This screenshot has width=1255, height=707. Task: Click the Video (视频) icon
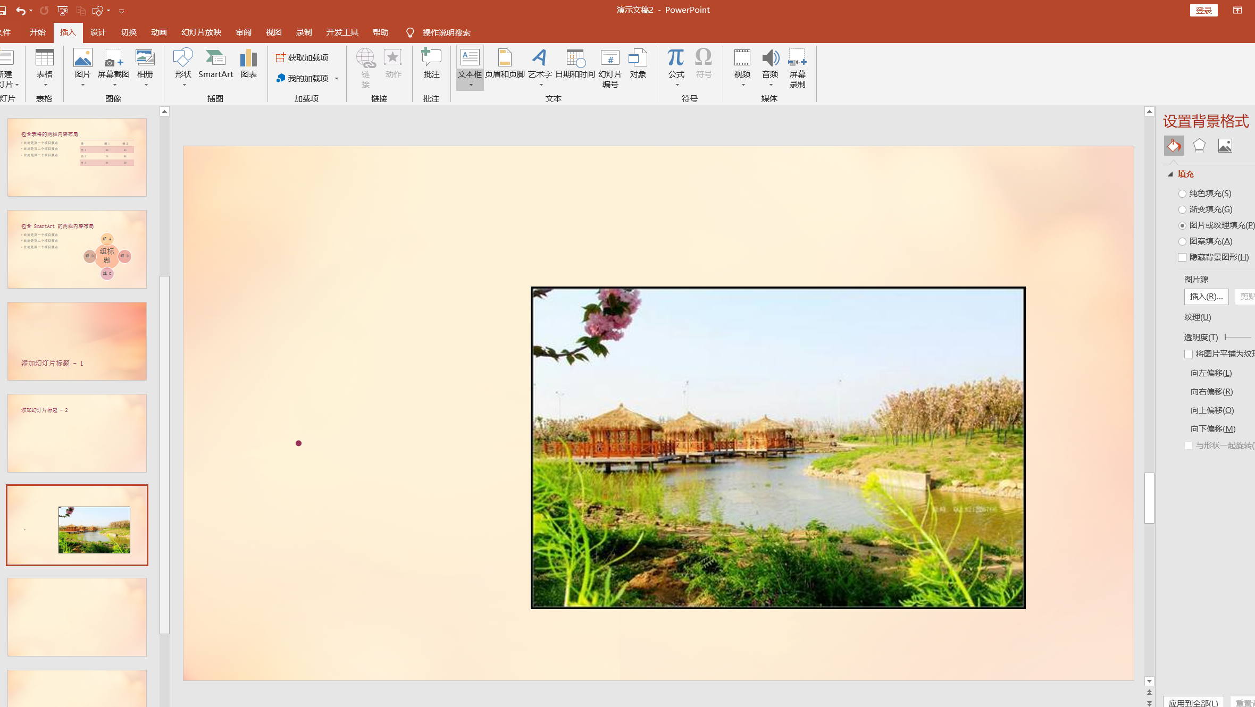point(742,63)
